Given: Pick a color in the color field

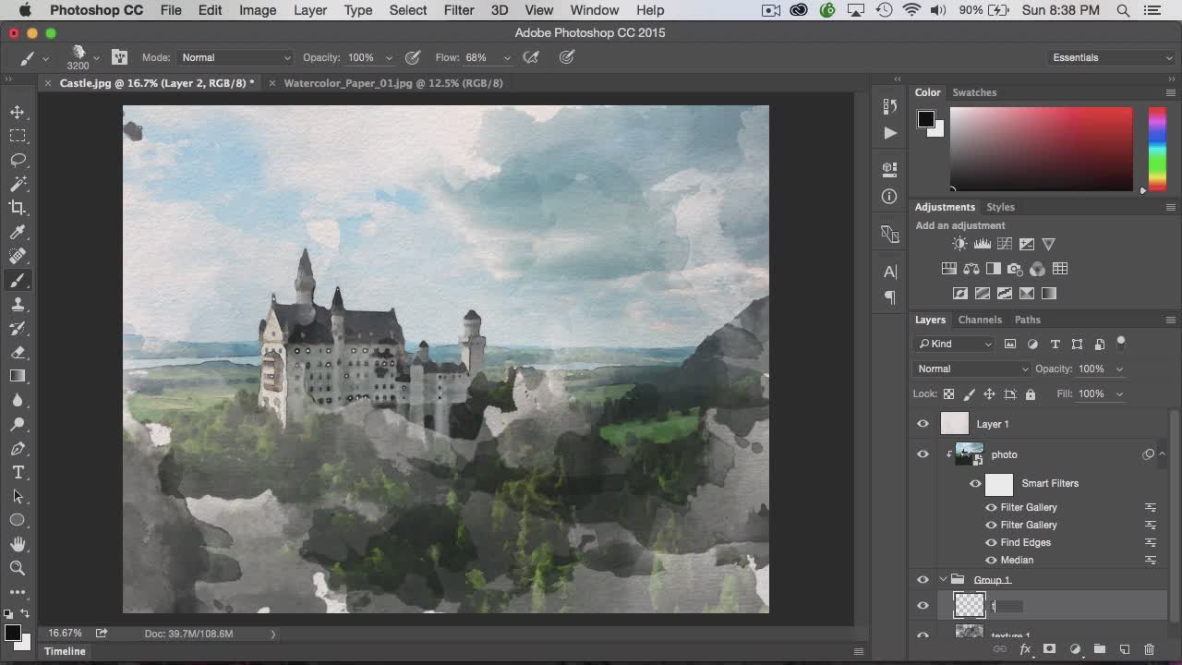Looking at the screenshot, I should pyautogui.click(x=1041, y=149).
